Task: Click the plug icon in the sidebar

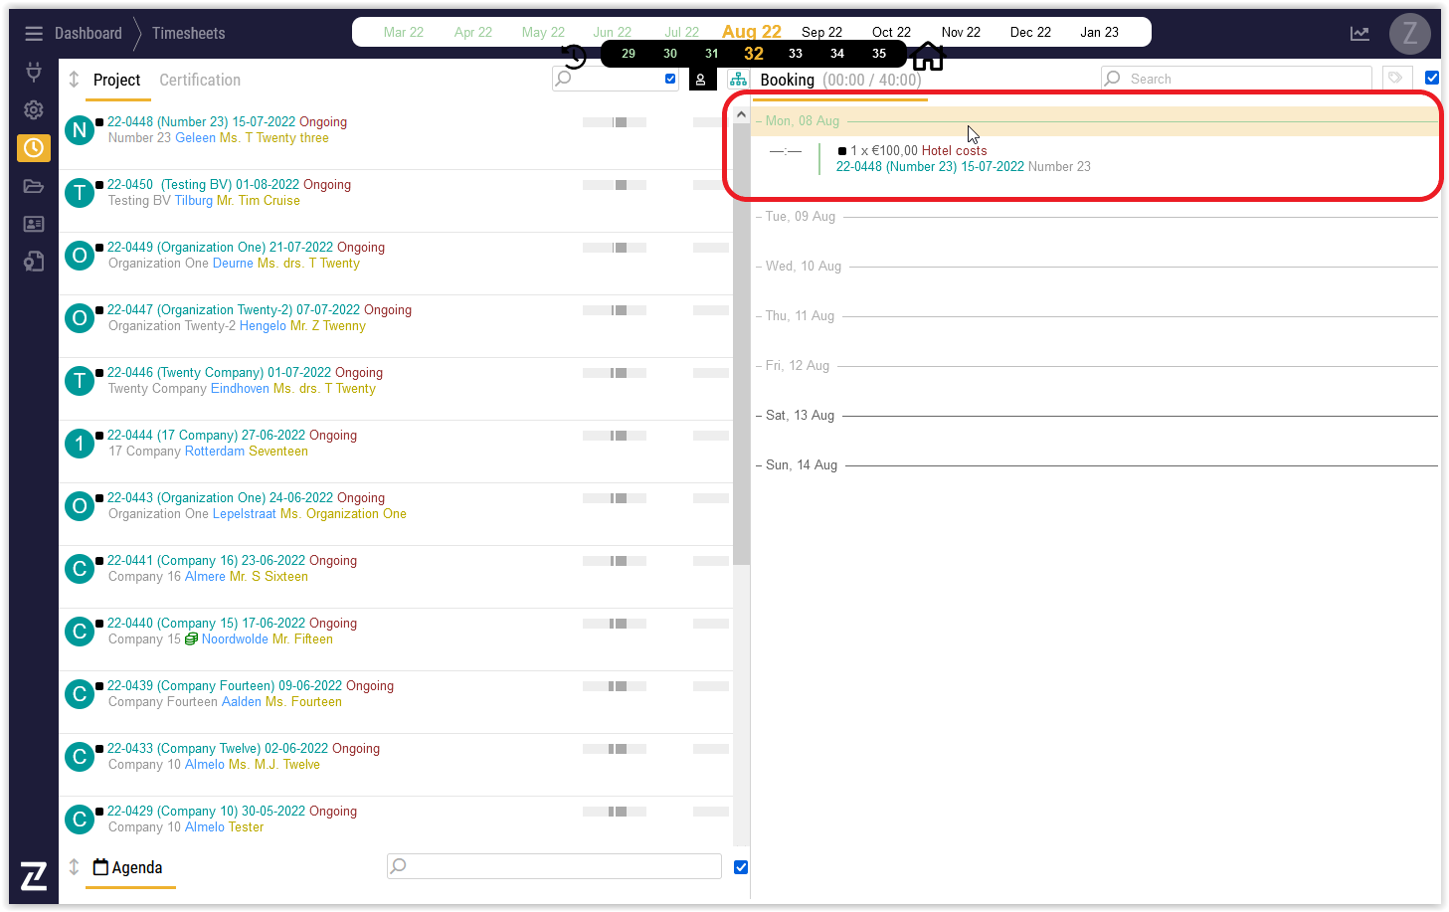Action: (x=34, y=72)
